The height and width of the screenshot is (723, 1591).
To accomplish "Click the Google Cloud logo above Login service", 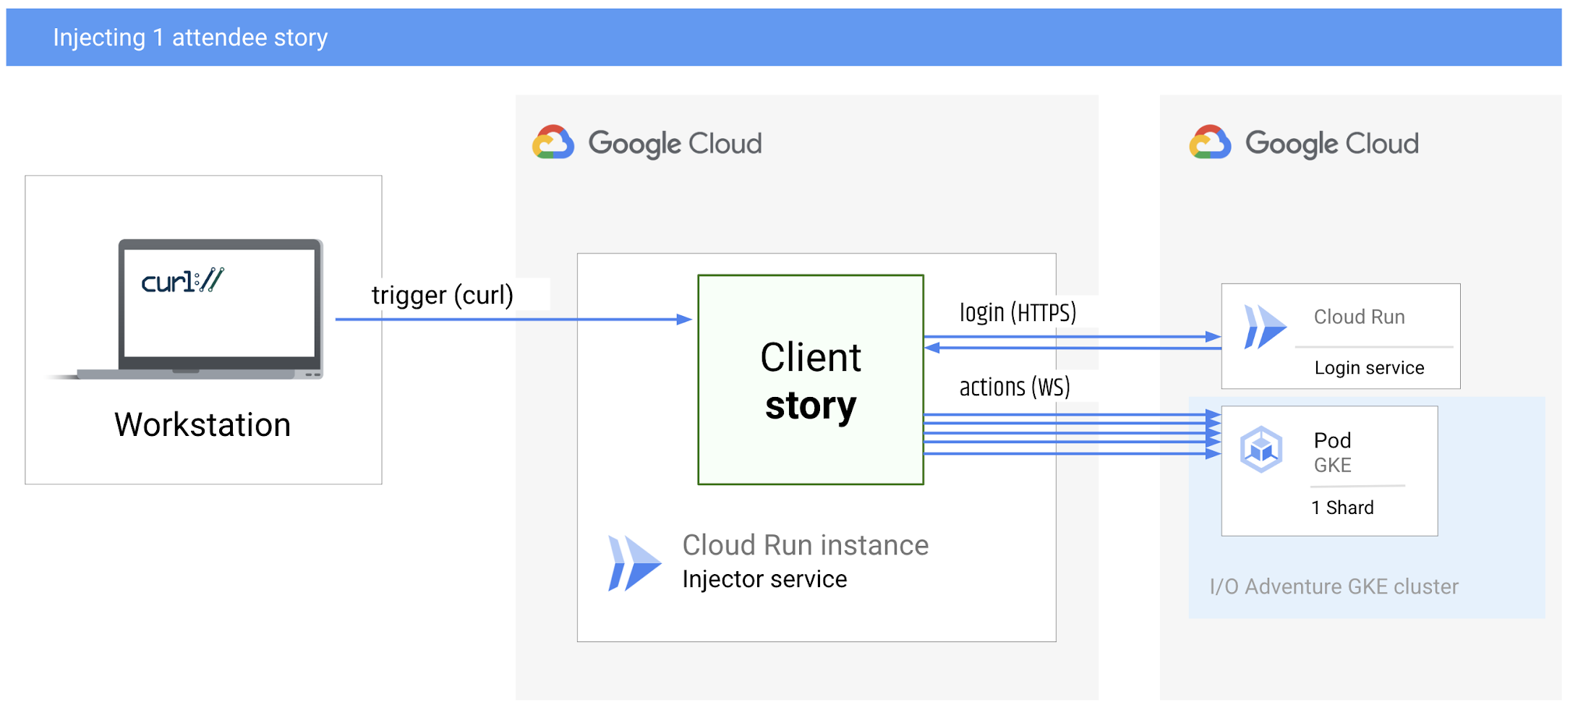I will [1304, 143].
